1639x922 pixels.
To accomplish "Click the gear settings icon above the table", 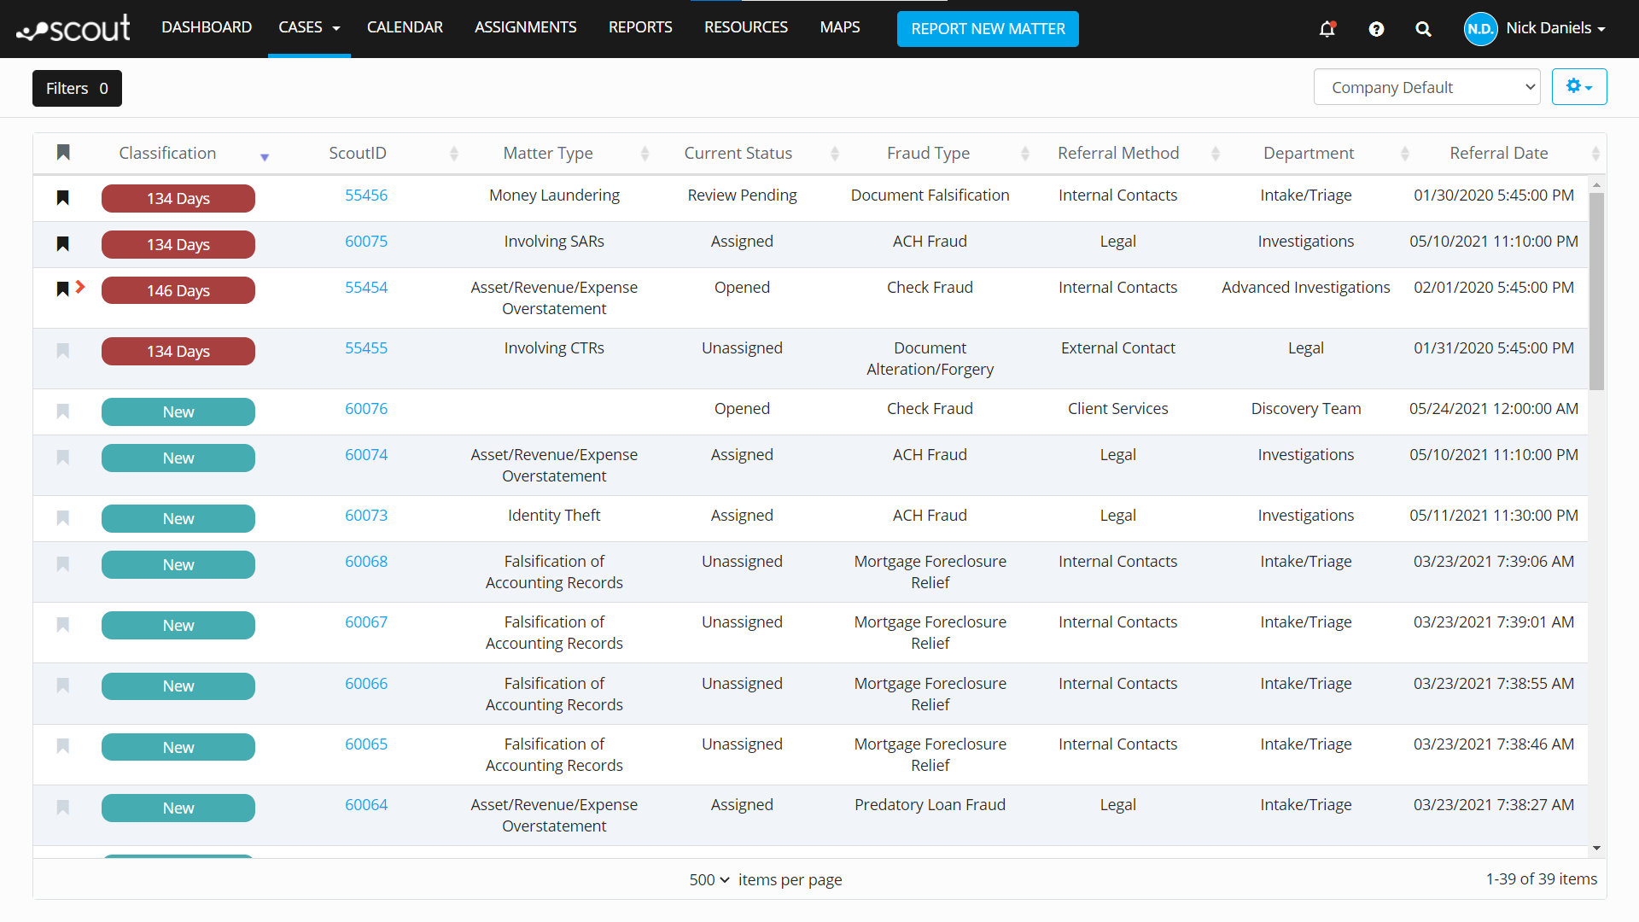I will click(x=1578, y=86).
